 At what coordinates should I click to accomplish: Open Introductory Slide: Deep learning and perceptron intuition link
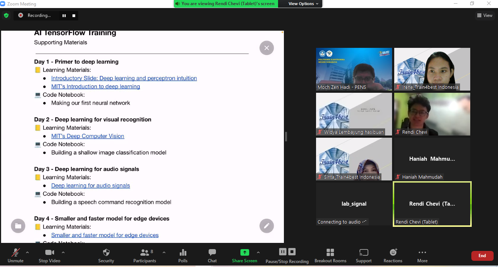coord(124,78)
